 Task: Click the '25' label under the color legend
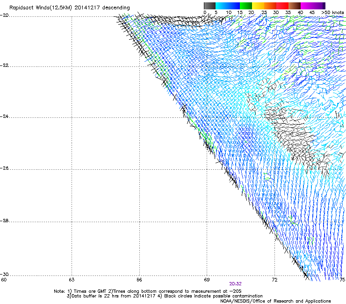[264, 13]
